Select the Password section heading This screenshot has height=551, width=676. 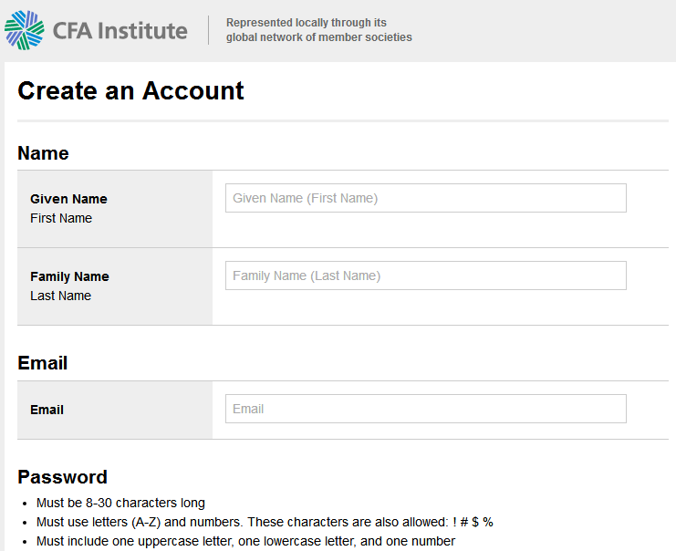click(x=63, y=477)
